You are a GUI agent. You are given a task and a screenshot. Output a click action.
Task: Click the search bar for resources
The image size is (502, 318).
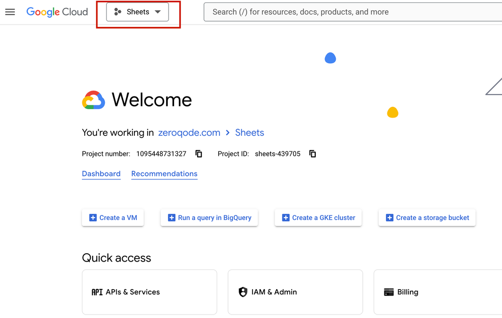tap(352, 12)
